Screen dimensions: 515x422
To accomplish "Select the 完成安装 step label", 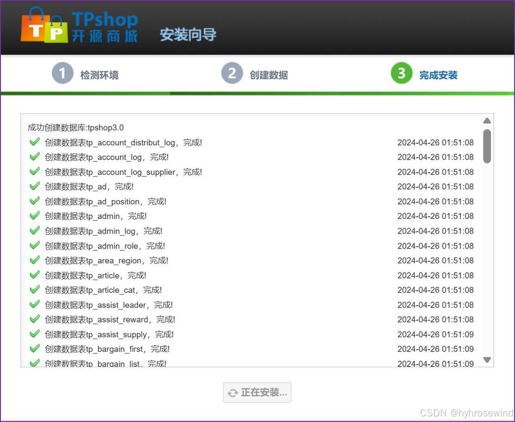I will (439, 75).
